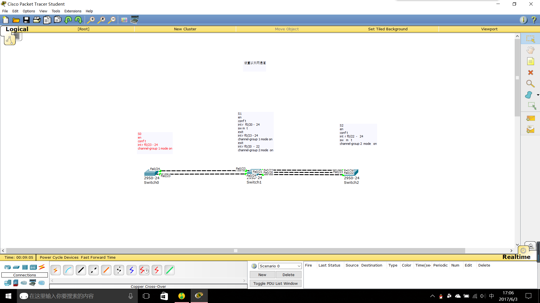The height and width of the screenshot is (303, 540).
Task: Choose the Place Note tool
Action: pyautogui.click(x=530, y=61)
